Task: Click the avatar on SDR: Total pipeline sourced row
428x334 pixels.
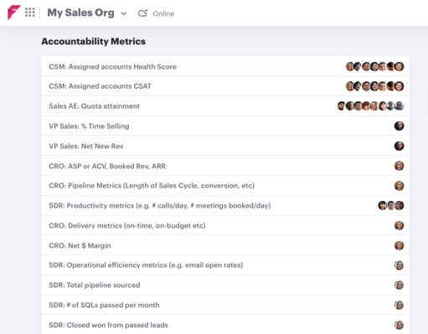Action: [x=399, y=285]
